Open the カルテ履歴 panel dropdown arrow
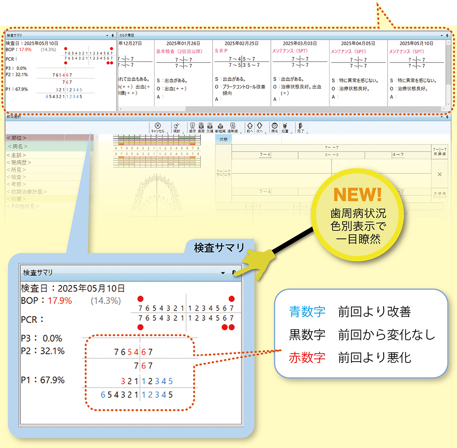 click(x=441, y=36)
